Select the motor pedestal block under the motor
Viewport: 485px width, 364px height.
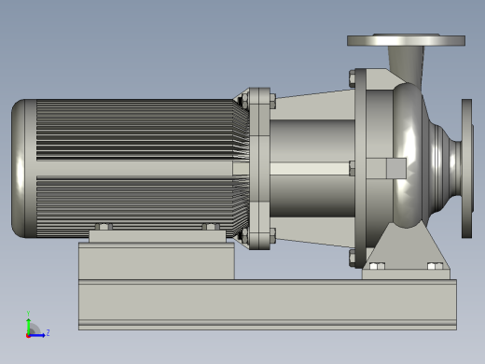[x=157, y=260]
